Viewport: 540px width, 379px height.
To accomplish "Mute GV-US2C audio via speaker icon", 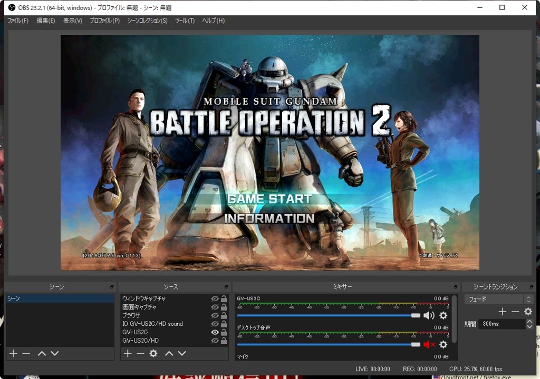I will point(429,315).
